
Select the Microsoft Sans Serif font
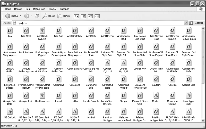point(140,99)
